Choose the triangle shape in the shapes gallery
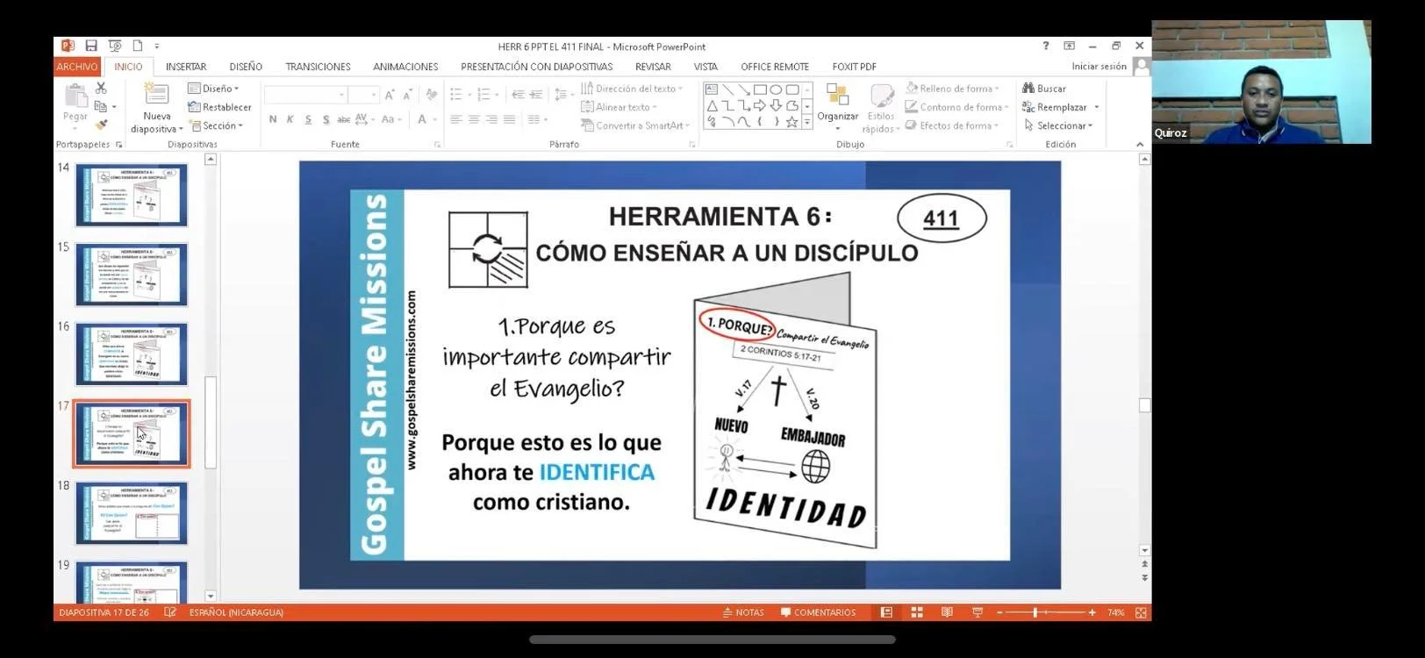1425x658 pixels. (x=712, y=106)
